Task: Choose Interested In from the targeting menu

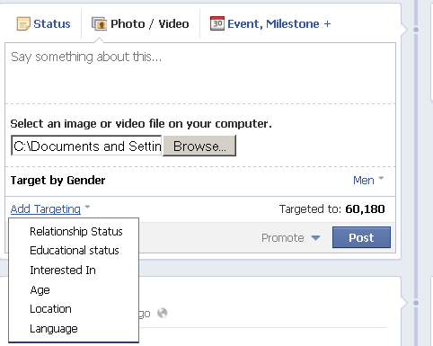Action: (x=63, y=271)
